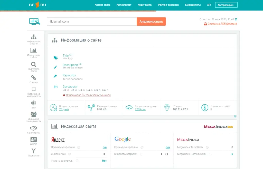Open the Авторизация dropdown button

(226, 5)
